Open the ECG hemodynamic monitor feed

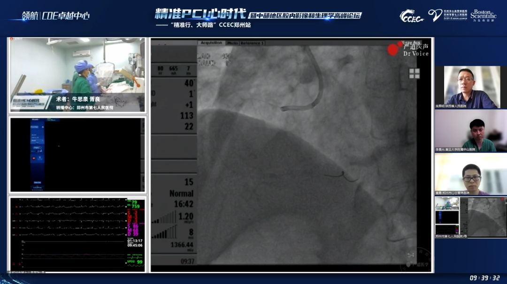pyautogui.click(x=77, y=234)
